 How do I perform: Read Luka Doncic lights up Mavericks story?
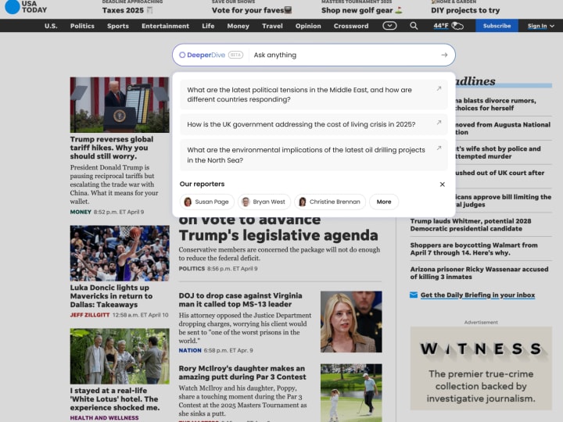coord(111,296)
